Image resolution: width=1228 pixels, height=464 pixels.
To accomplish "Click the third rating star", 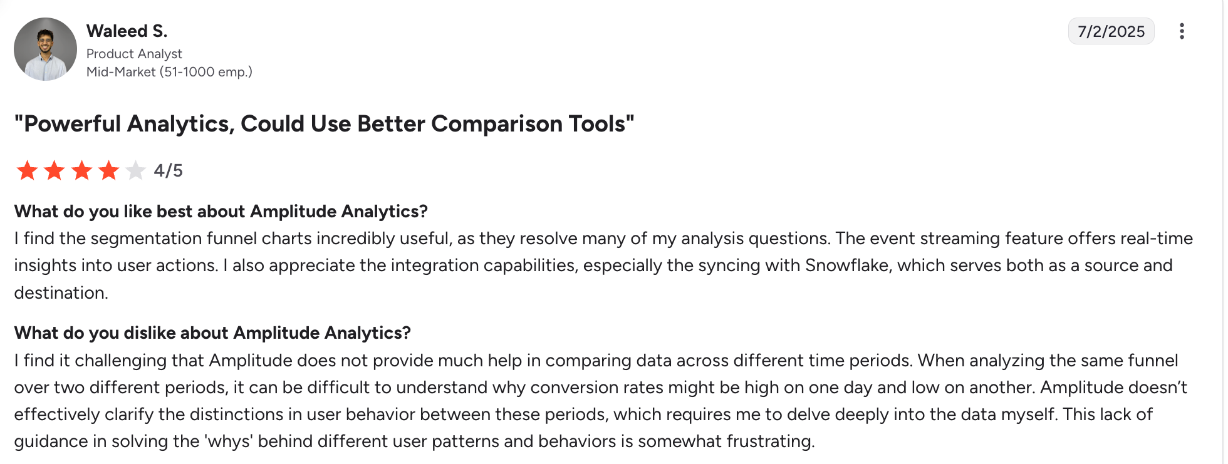I will click(81, 170).
